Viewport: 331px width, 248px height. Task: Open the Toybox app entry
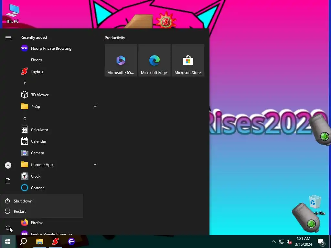[x=59, y=71]
